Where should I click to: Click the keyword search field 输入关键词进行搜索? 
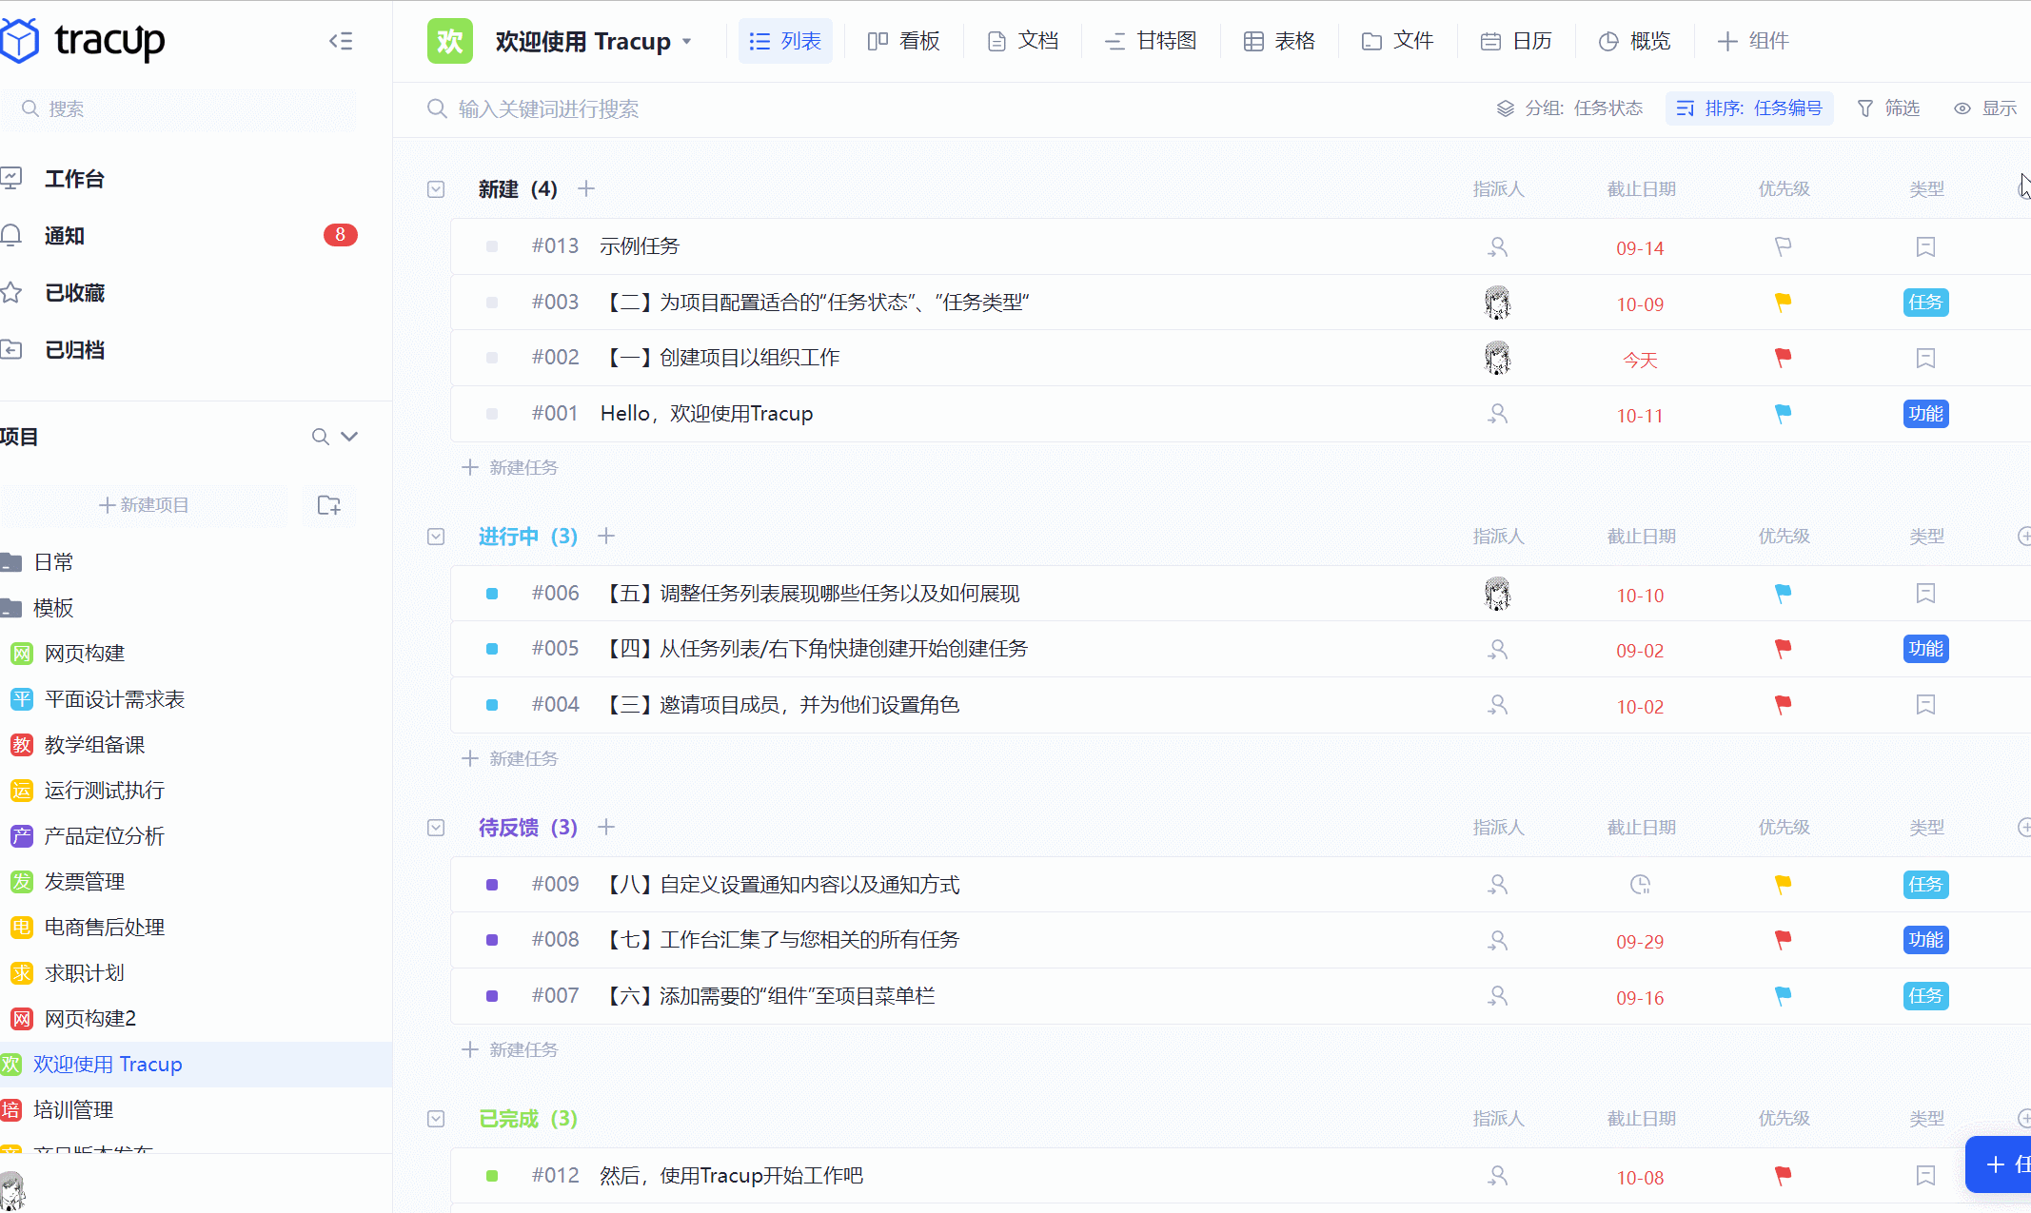pyautogui.click(x=548, y=109)
